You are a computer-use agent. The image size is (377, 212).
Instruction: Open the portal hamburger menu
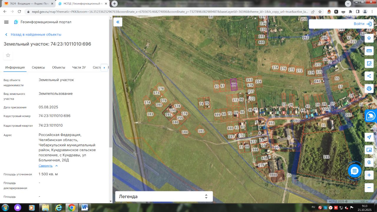[x=6, y=22]
